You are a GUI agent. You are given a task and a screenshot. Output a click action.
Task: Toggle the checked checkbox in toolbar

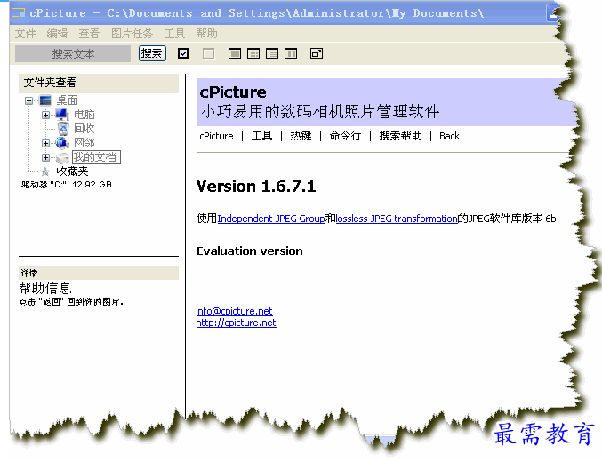183,53
